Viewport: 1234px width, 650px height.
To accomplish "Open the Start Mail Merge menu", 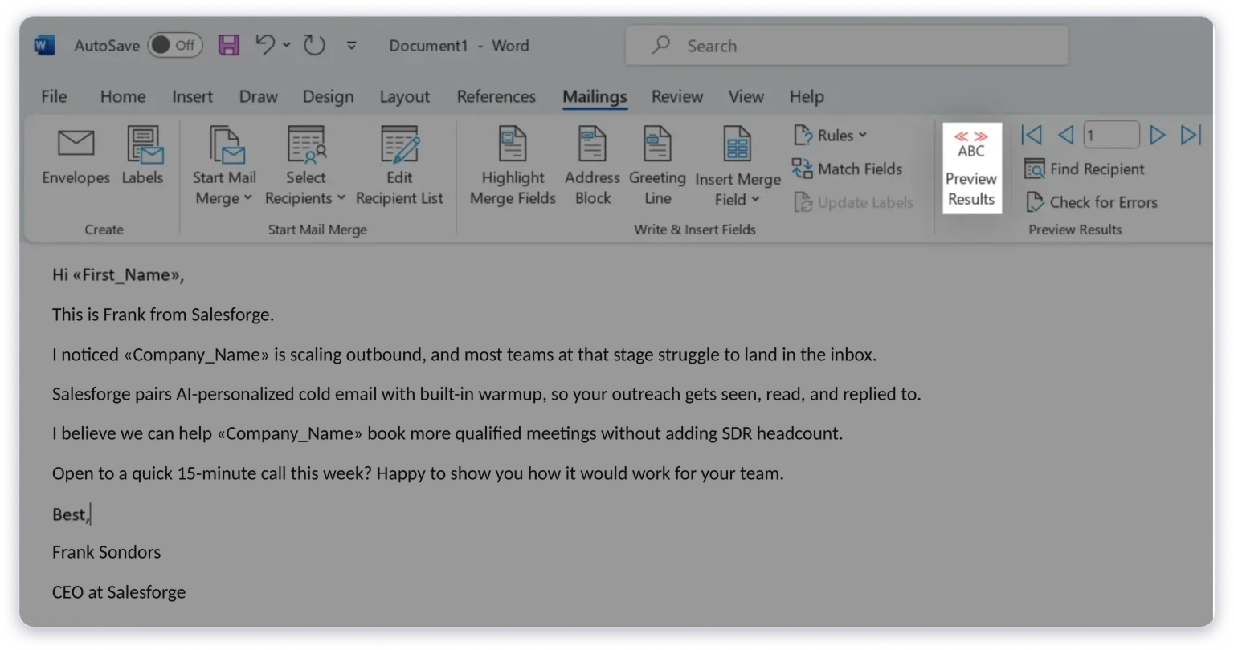I will pos(224,166).
